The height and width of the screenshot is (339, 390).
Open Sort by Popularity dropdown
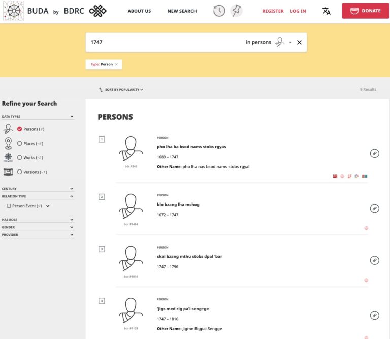[x=121, y=90]
